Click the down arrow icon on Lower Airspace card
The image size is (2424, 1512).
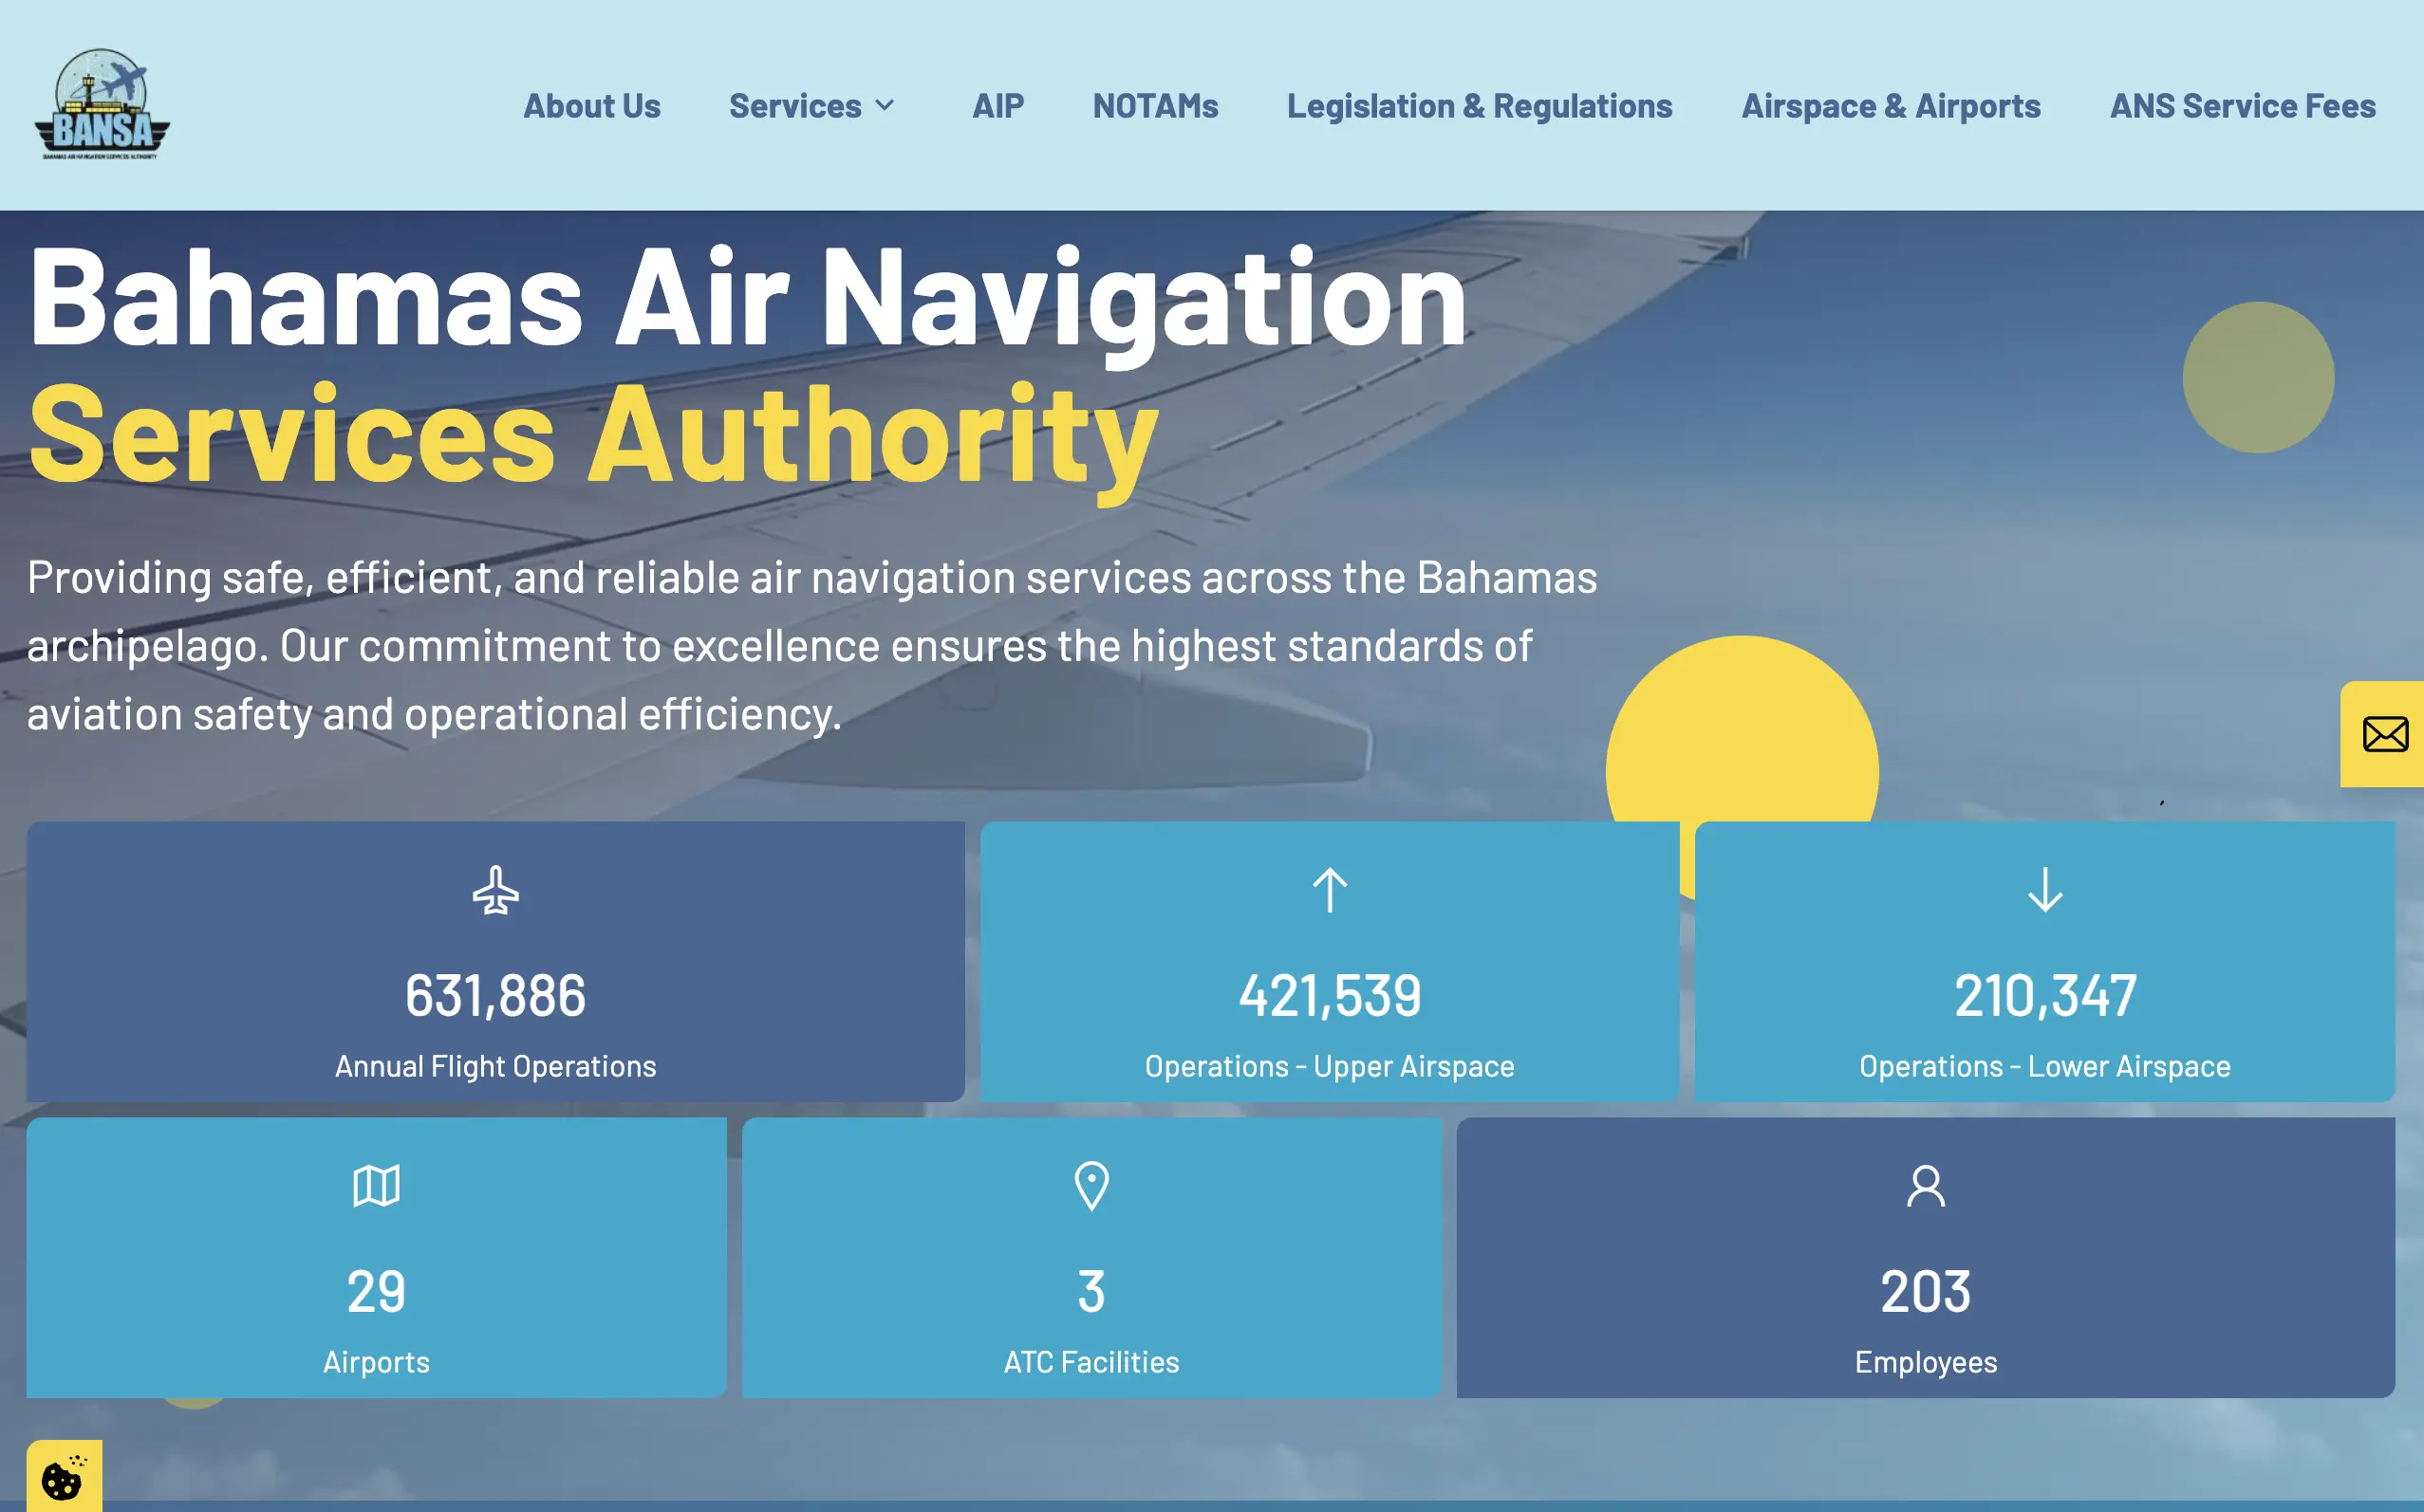pos(2043,890)
